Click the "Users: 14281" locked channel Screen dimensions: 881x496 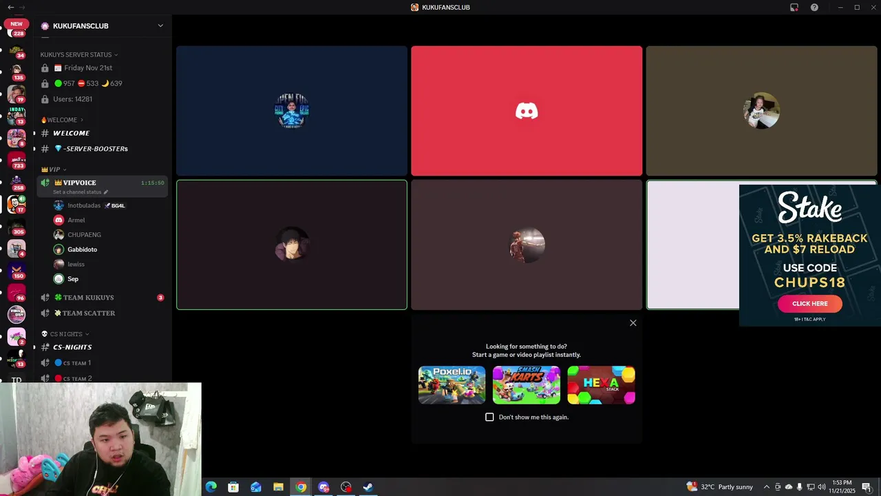coord(102,99)
